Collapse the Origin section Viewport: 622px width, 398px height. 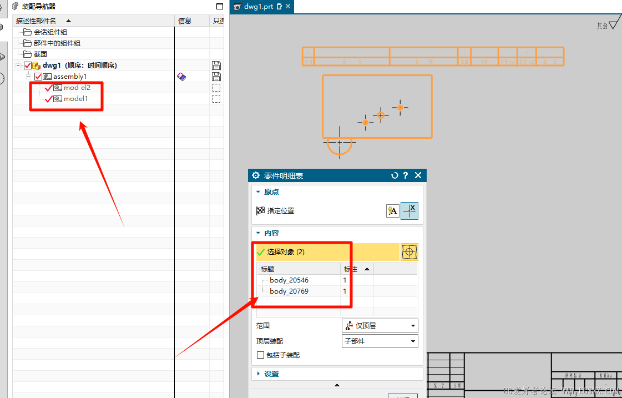[258, 192]
